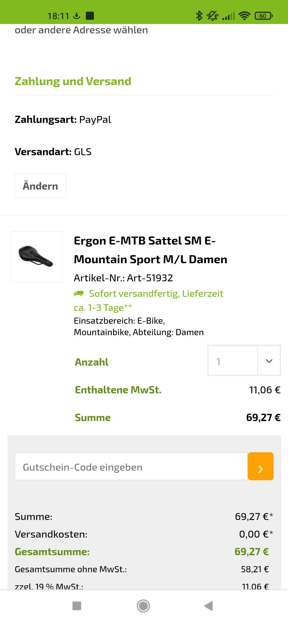The image size is (288, 624).
Task: Tap the Android back navigation icon
Action: 209,606
